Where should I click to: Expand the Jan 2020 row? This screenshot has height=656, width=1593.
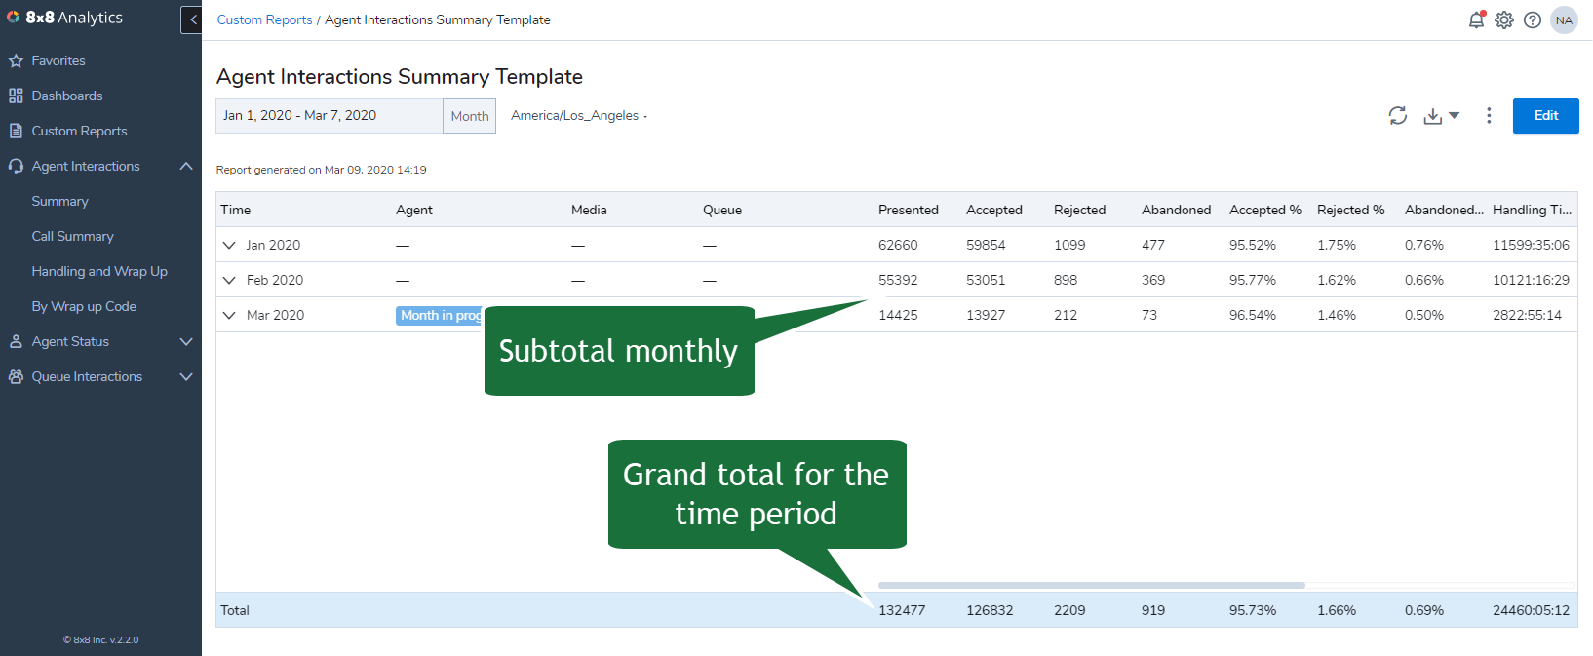tap(229, 245)
